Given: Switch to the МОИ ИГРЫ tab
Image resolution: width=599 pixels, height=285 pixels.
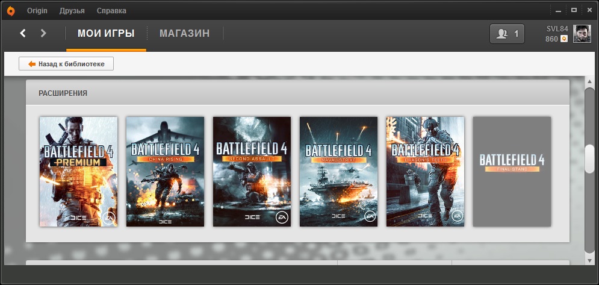Looking at the screenshot, I should click(x=106, y=33).
